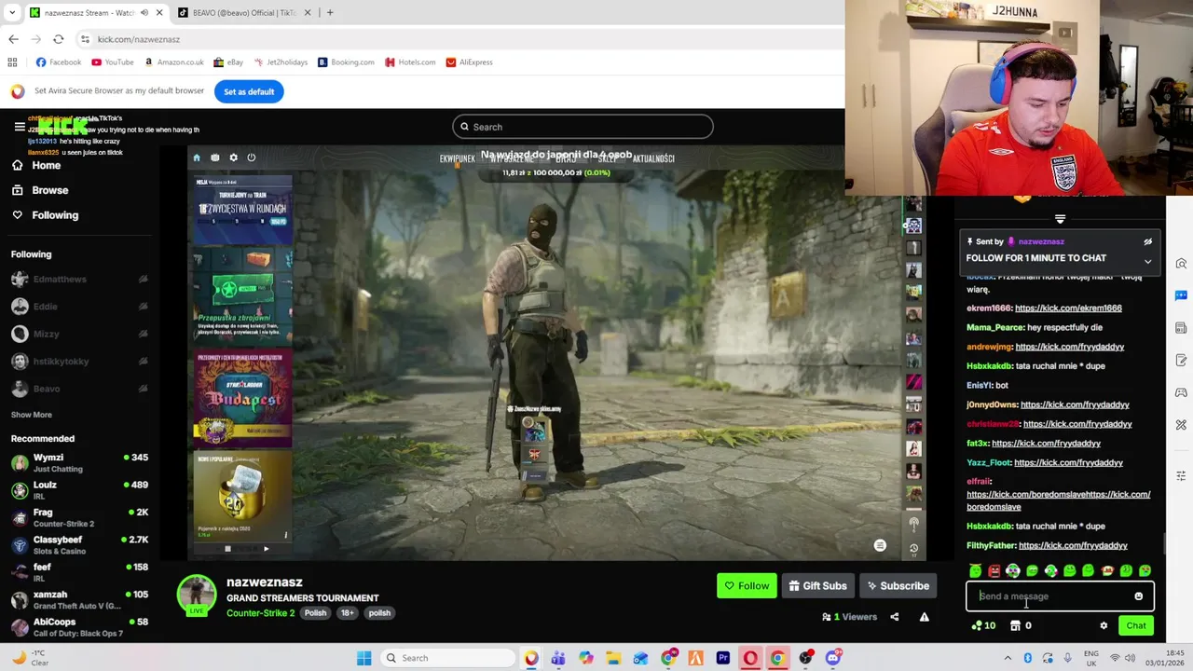The height and width of the screenshot is (671, 1193).
Task: Click the Kick search field
Action: point(583,127)
